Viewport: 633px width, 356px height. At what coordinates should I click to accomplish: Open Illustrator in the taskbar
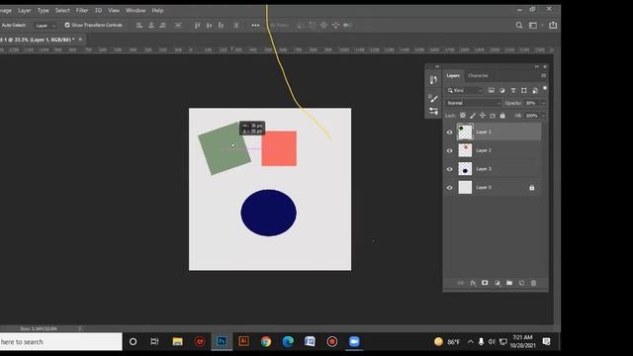[243, 341]
